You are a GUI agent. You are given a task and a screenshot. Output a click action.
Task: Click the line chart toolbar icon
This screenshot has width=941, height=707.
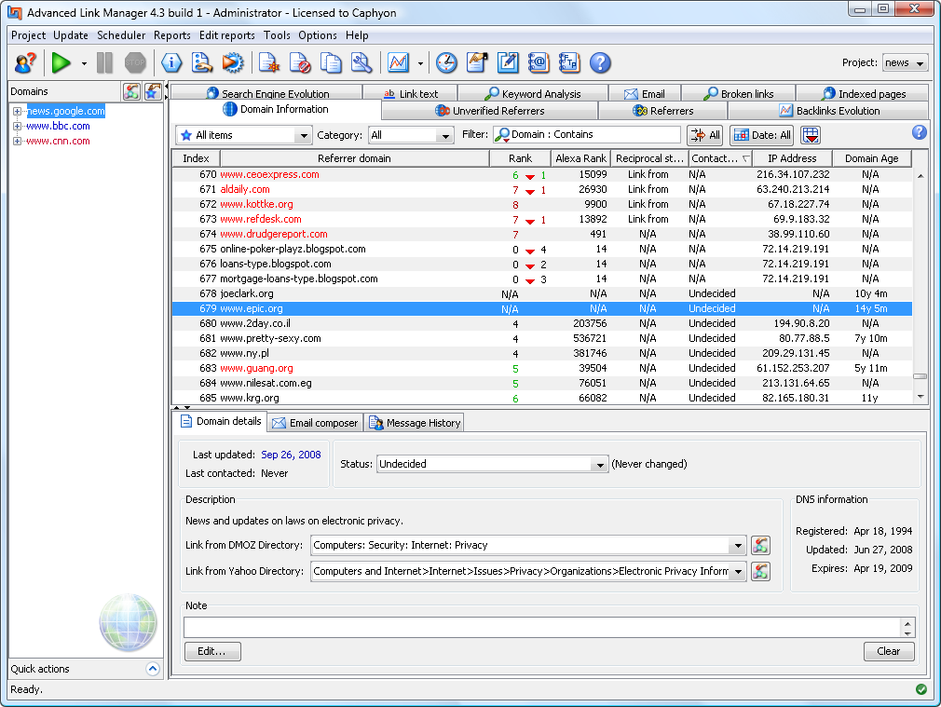point(398,62)
